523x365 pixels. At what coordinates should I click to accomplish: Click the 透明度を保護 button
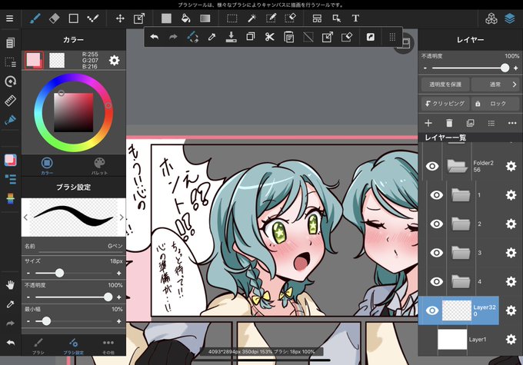click(x=445, y=85)
